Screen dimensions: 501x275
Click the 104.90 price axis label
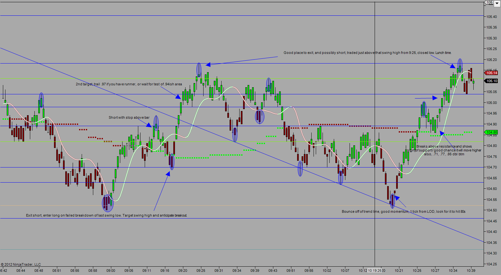(x=491, y=124)
